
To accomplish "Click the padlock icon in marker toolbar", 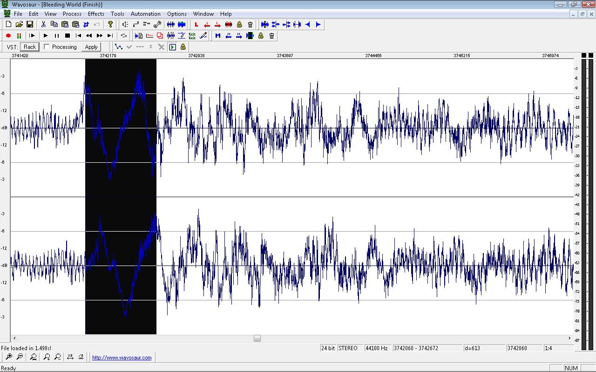I will click(x=261, y=36).
